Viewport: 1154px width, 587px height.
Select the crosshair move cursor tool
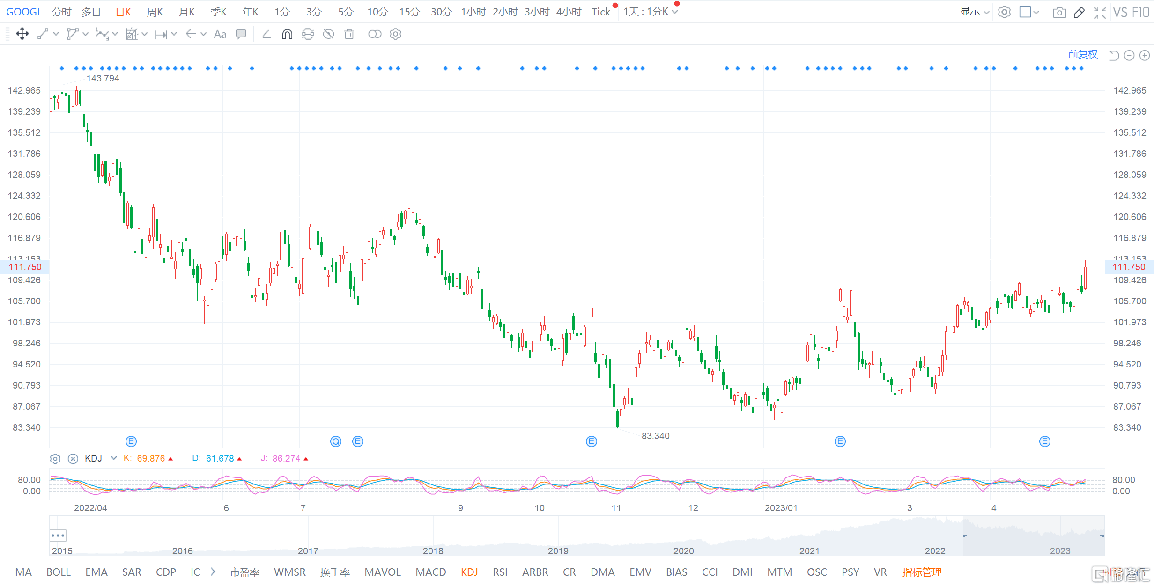tap(22, 34)
